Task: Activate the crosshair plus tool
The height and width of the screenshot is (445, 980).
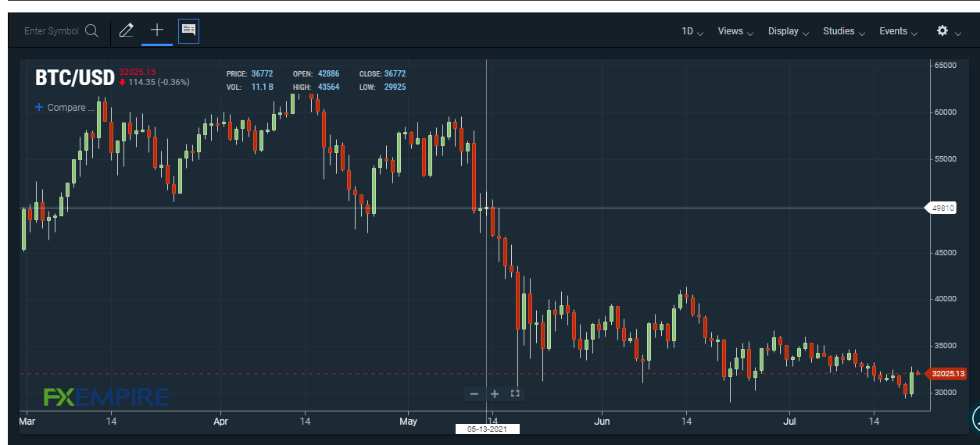Action: point(157,30)
